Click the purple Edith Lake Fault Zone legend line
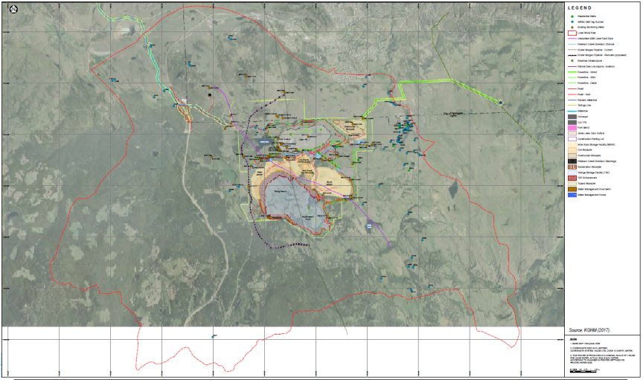The image size is (643, 380). 572,39
